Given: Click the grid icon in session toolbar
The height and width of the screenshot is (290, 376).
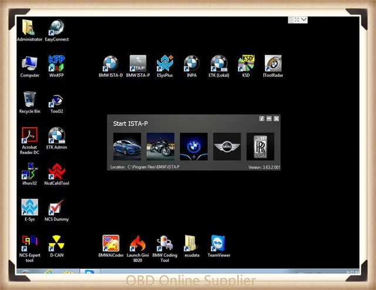Looking at the screenshot, I should point(291,19).
